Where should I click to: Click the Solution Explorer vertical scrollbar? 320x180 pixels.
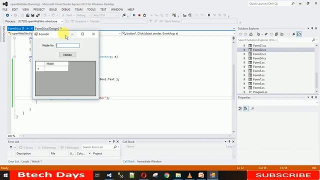coord(316,68)
